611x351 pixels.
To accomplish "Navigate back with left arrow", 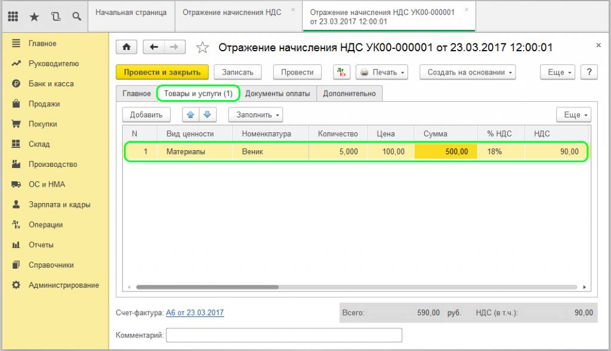I will pos(154,47).
